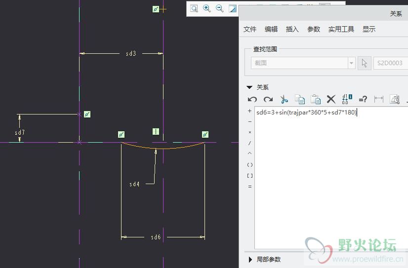408x268 pixels.
Task: Open the 截面 search scope dropdown
Action: 351,63
